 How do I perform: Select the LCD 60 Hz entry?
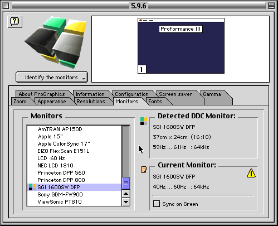pos(74,158)
